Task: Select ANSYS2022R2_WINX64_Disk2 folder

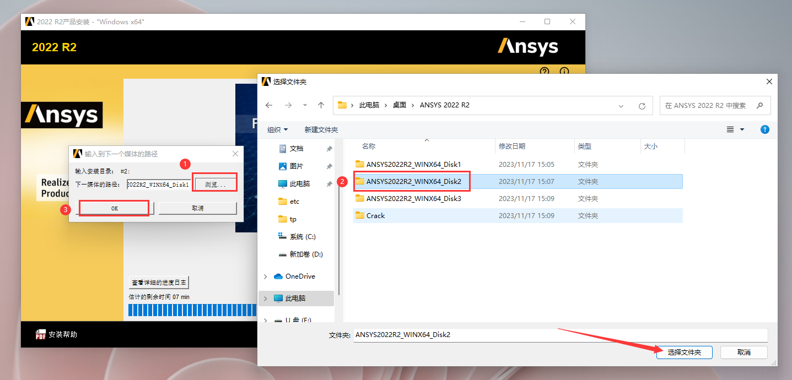Action: [x=518, y=181]
